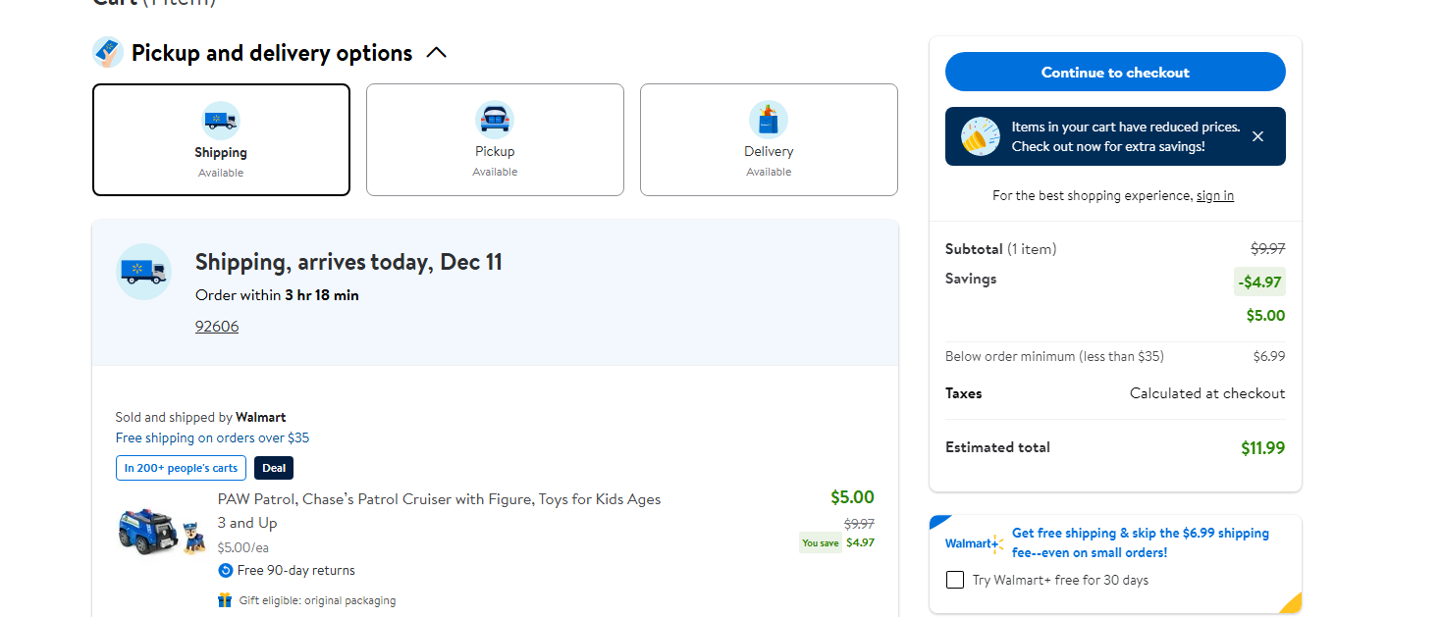The height and width of the screenshot is (617, 1442).
Task: Click the Free 90-day returns icon
Action: coord(226,571)
